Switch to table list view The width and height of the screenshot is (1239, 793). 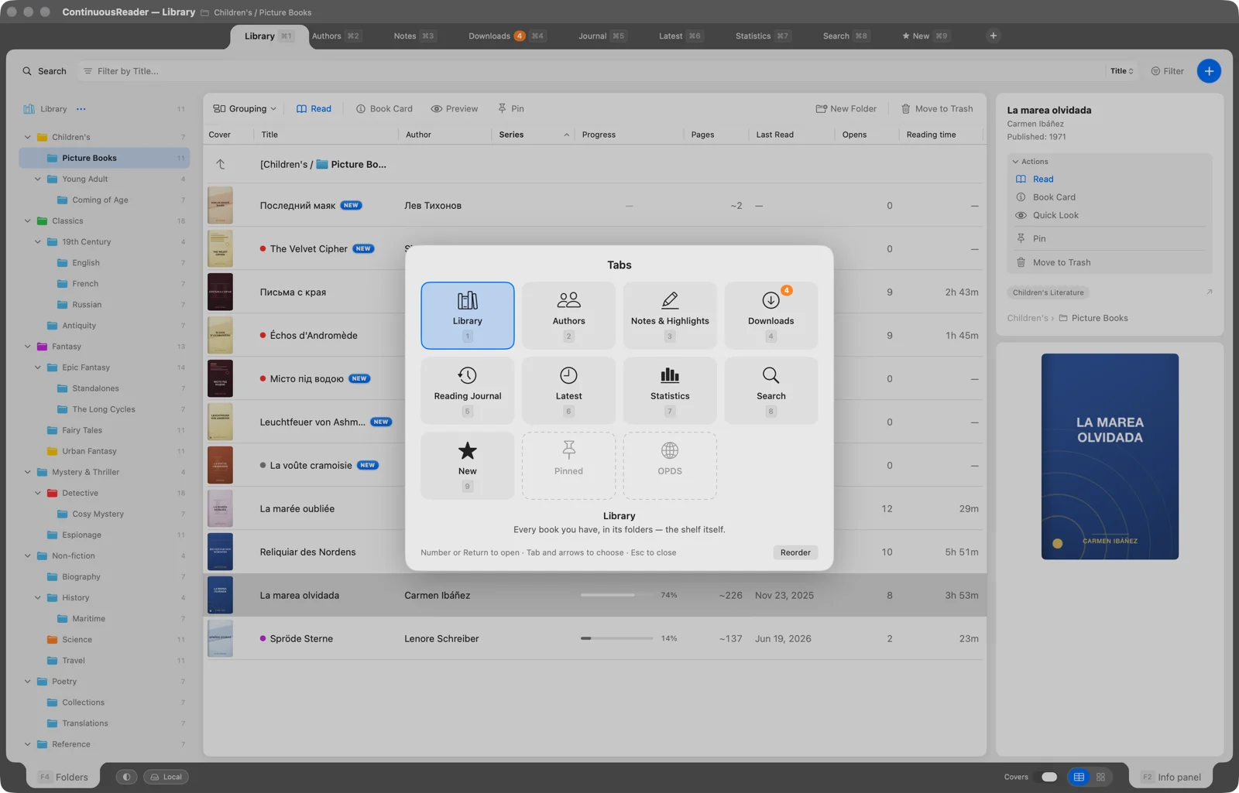[1079, 777]
